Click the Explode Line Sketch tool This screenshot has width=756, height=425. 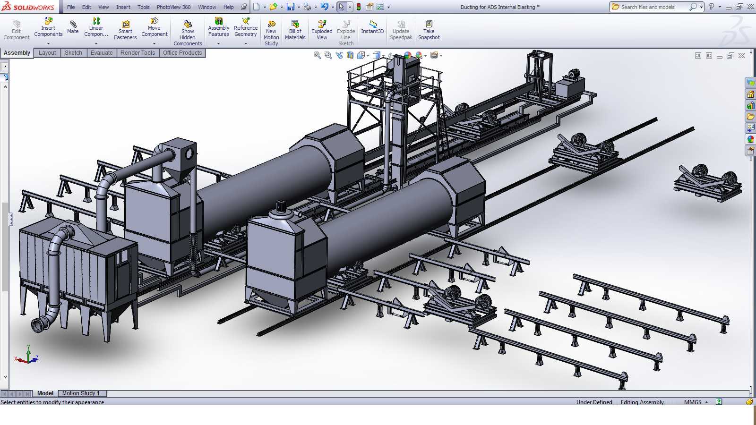346,33
